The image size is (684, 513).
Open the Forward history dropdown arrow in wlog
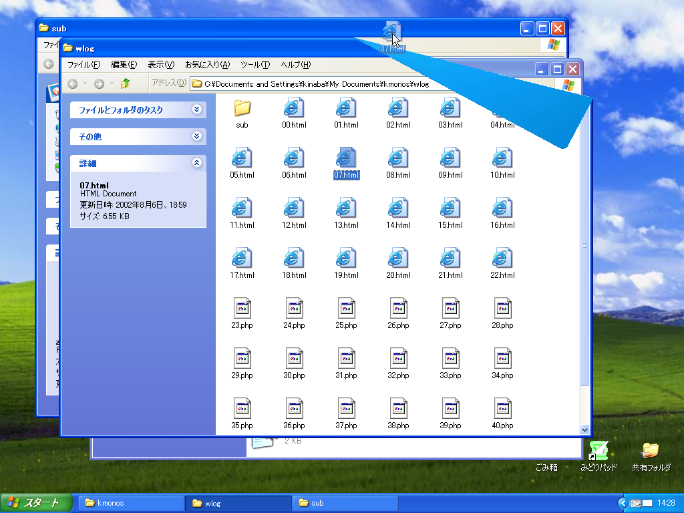coord(112,83)
